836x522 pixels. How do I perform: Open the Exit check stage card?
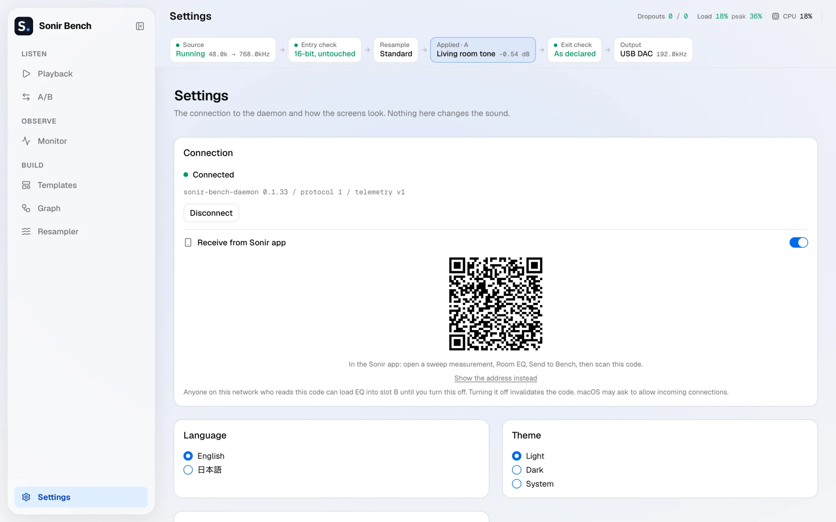tap(575, 50)
